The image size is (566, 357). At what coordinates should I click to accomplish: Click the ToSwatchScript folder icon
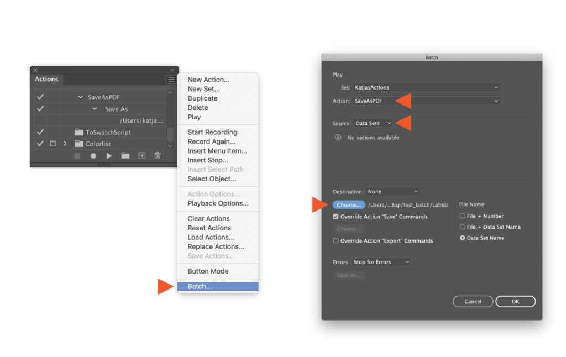pos(78,132)
